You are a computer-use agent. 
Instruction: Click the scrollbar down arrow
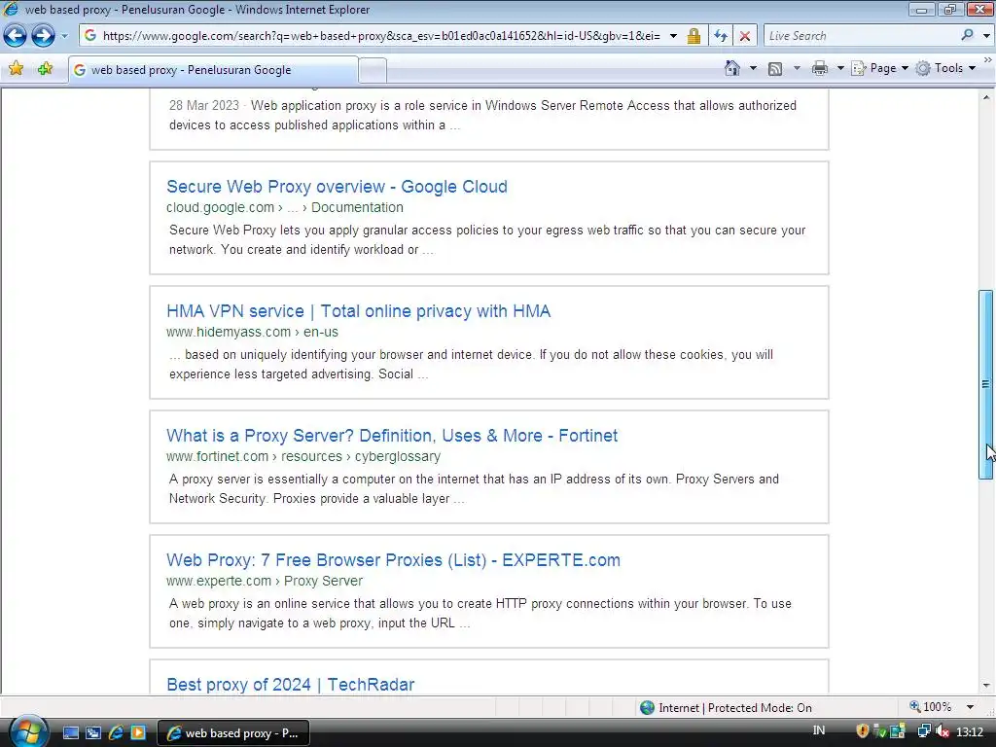tap(986, 686)
